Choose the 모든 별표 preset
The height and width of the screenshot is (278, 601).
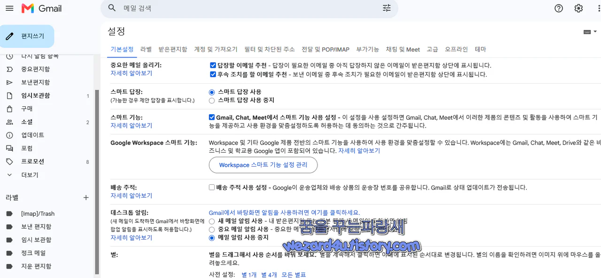[x=294, y=275]
